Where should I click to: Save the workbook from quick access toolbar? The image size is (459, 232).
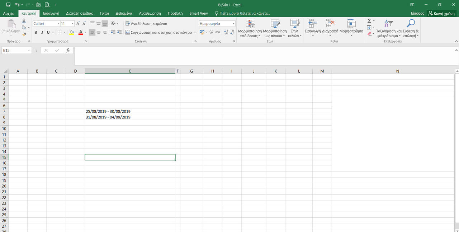click(x=8, y=5)
